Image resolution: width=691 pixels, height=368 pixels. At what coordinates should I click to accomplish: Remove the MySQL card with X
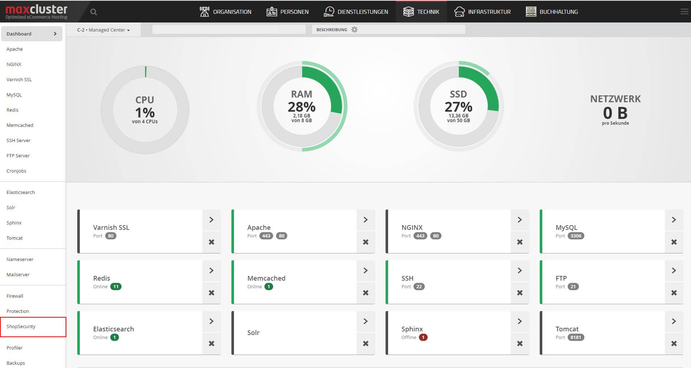tap(674, 242)
